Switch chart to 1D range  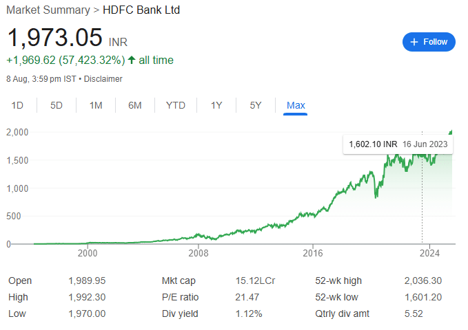coord(17,105)
